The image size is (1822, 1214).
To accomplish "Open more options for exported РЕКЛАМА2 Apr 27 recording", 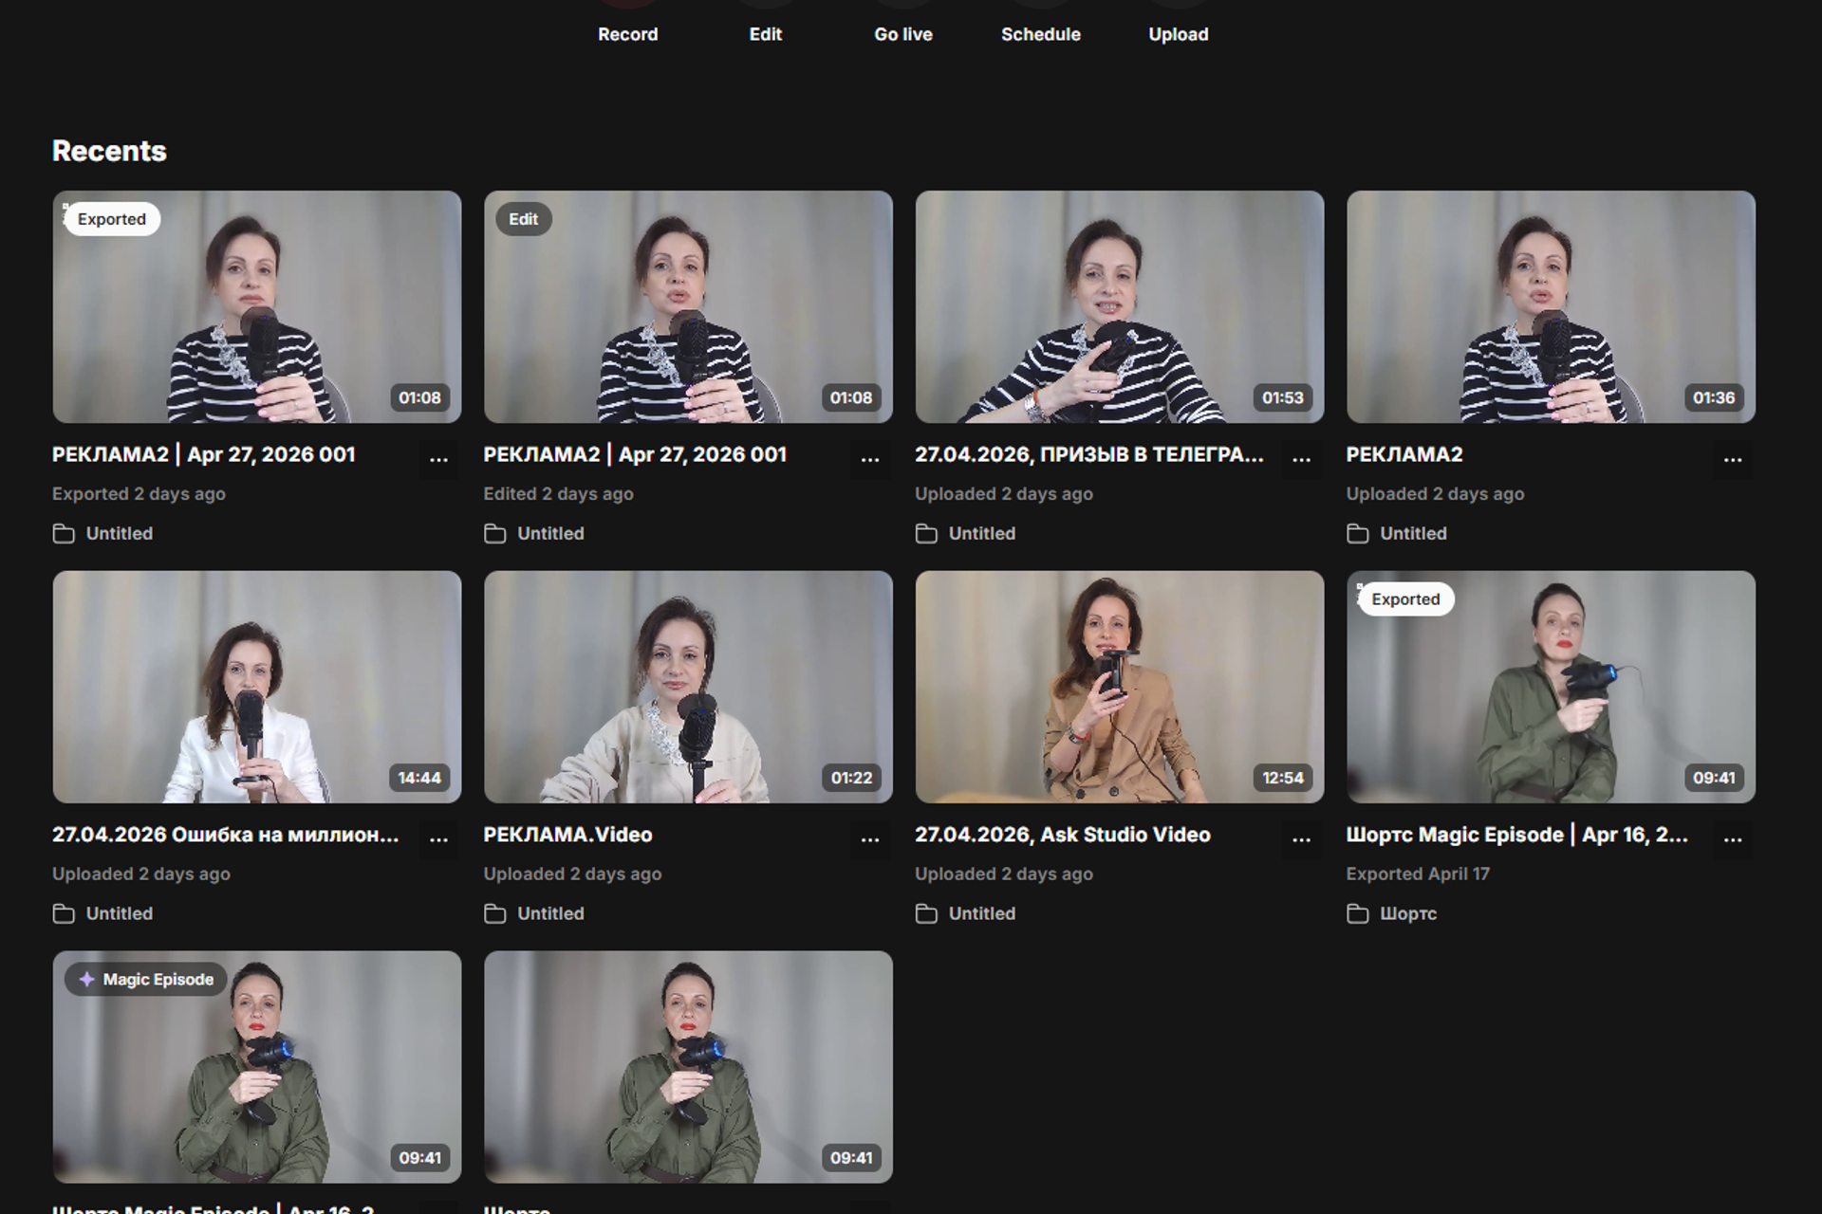I will point(438,458).
